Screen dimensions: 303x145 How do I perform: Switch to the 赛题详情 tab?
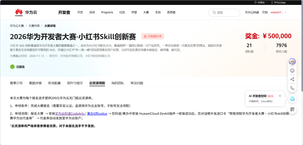click(x=35, y=83)
